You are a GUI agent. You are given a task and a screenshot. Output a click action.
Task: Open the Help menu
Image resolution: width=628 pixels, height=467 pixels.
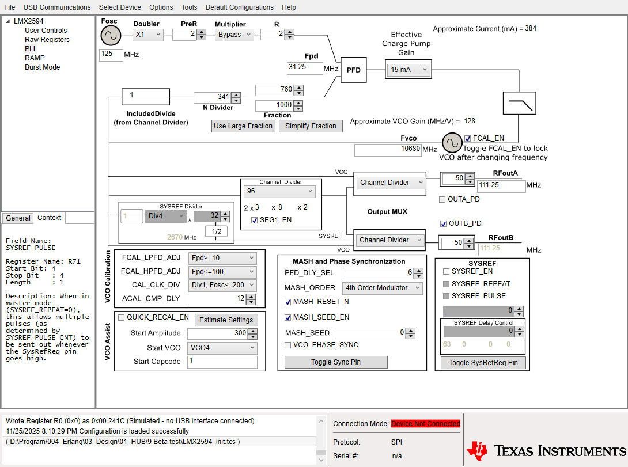(x=289, y=7)
